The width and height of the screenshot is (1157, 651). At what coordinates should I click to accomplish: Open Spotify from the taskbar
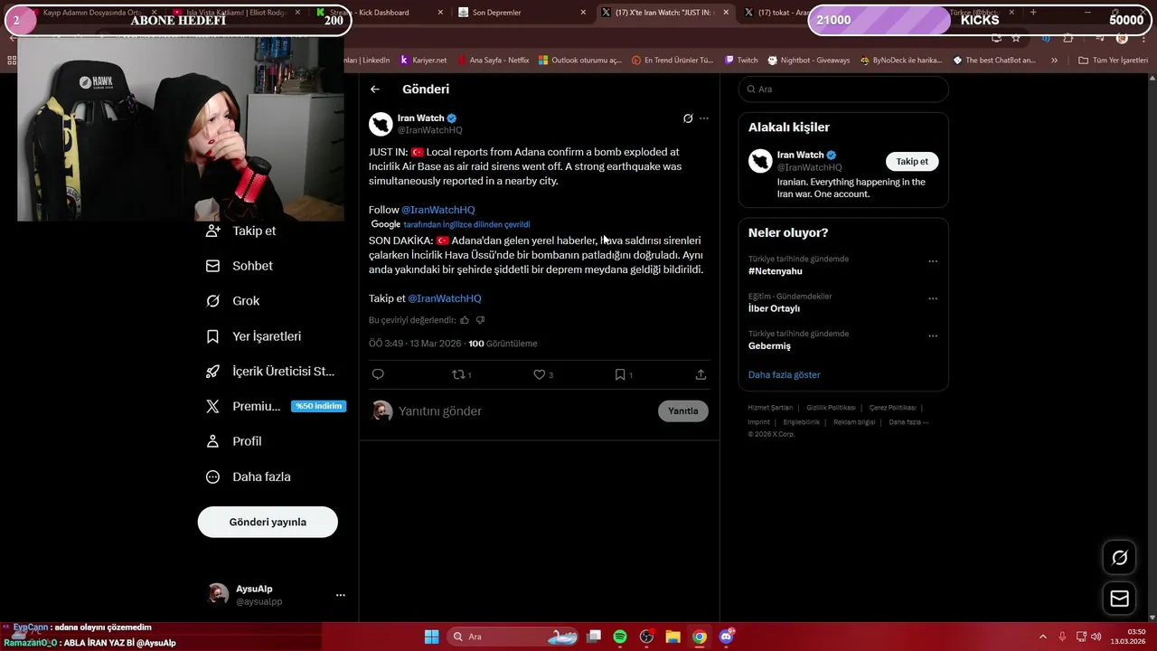[x=620, y=637]
